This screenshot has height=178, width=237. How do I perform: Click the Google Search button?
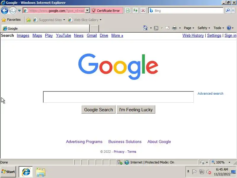pos(98,109)
